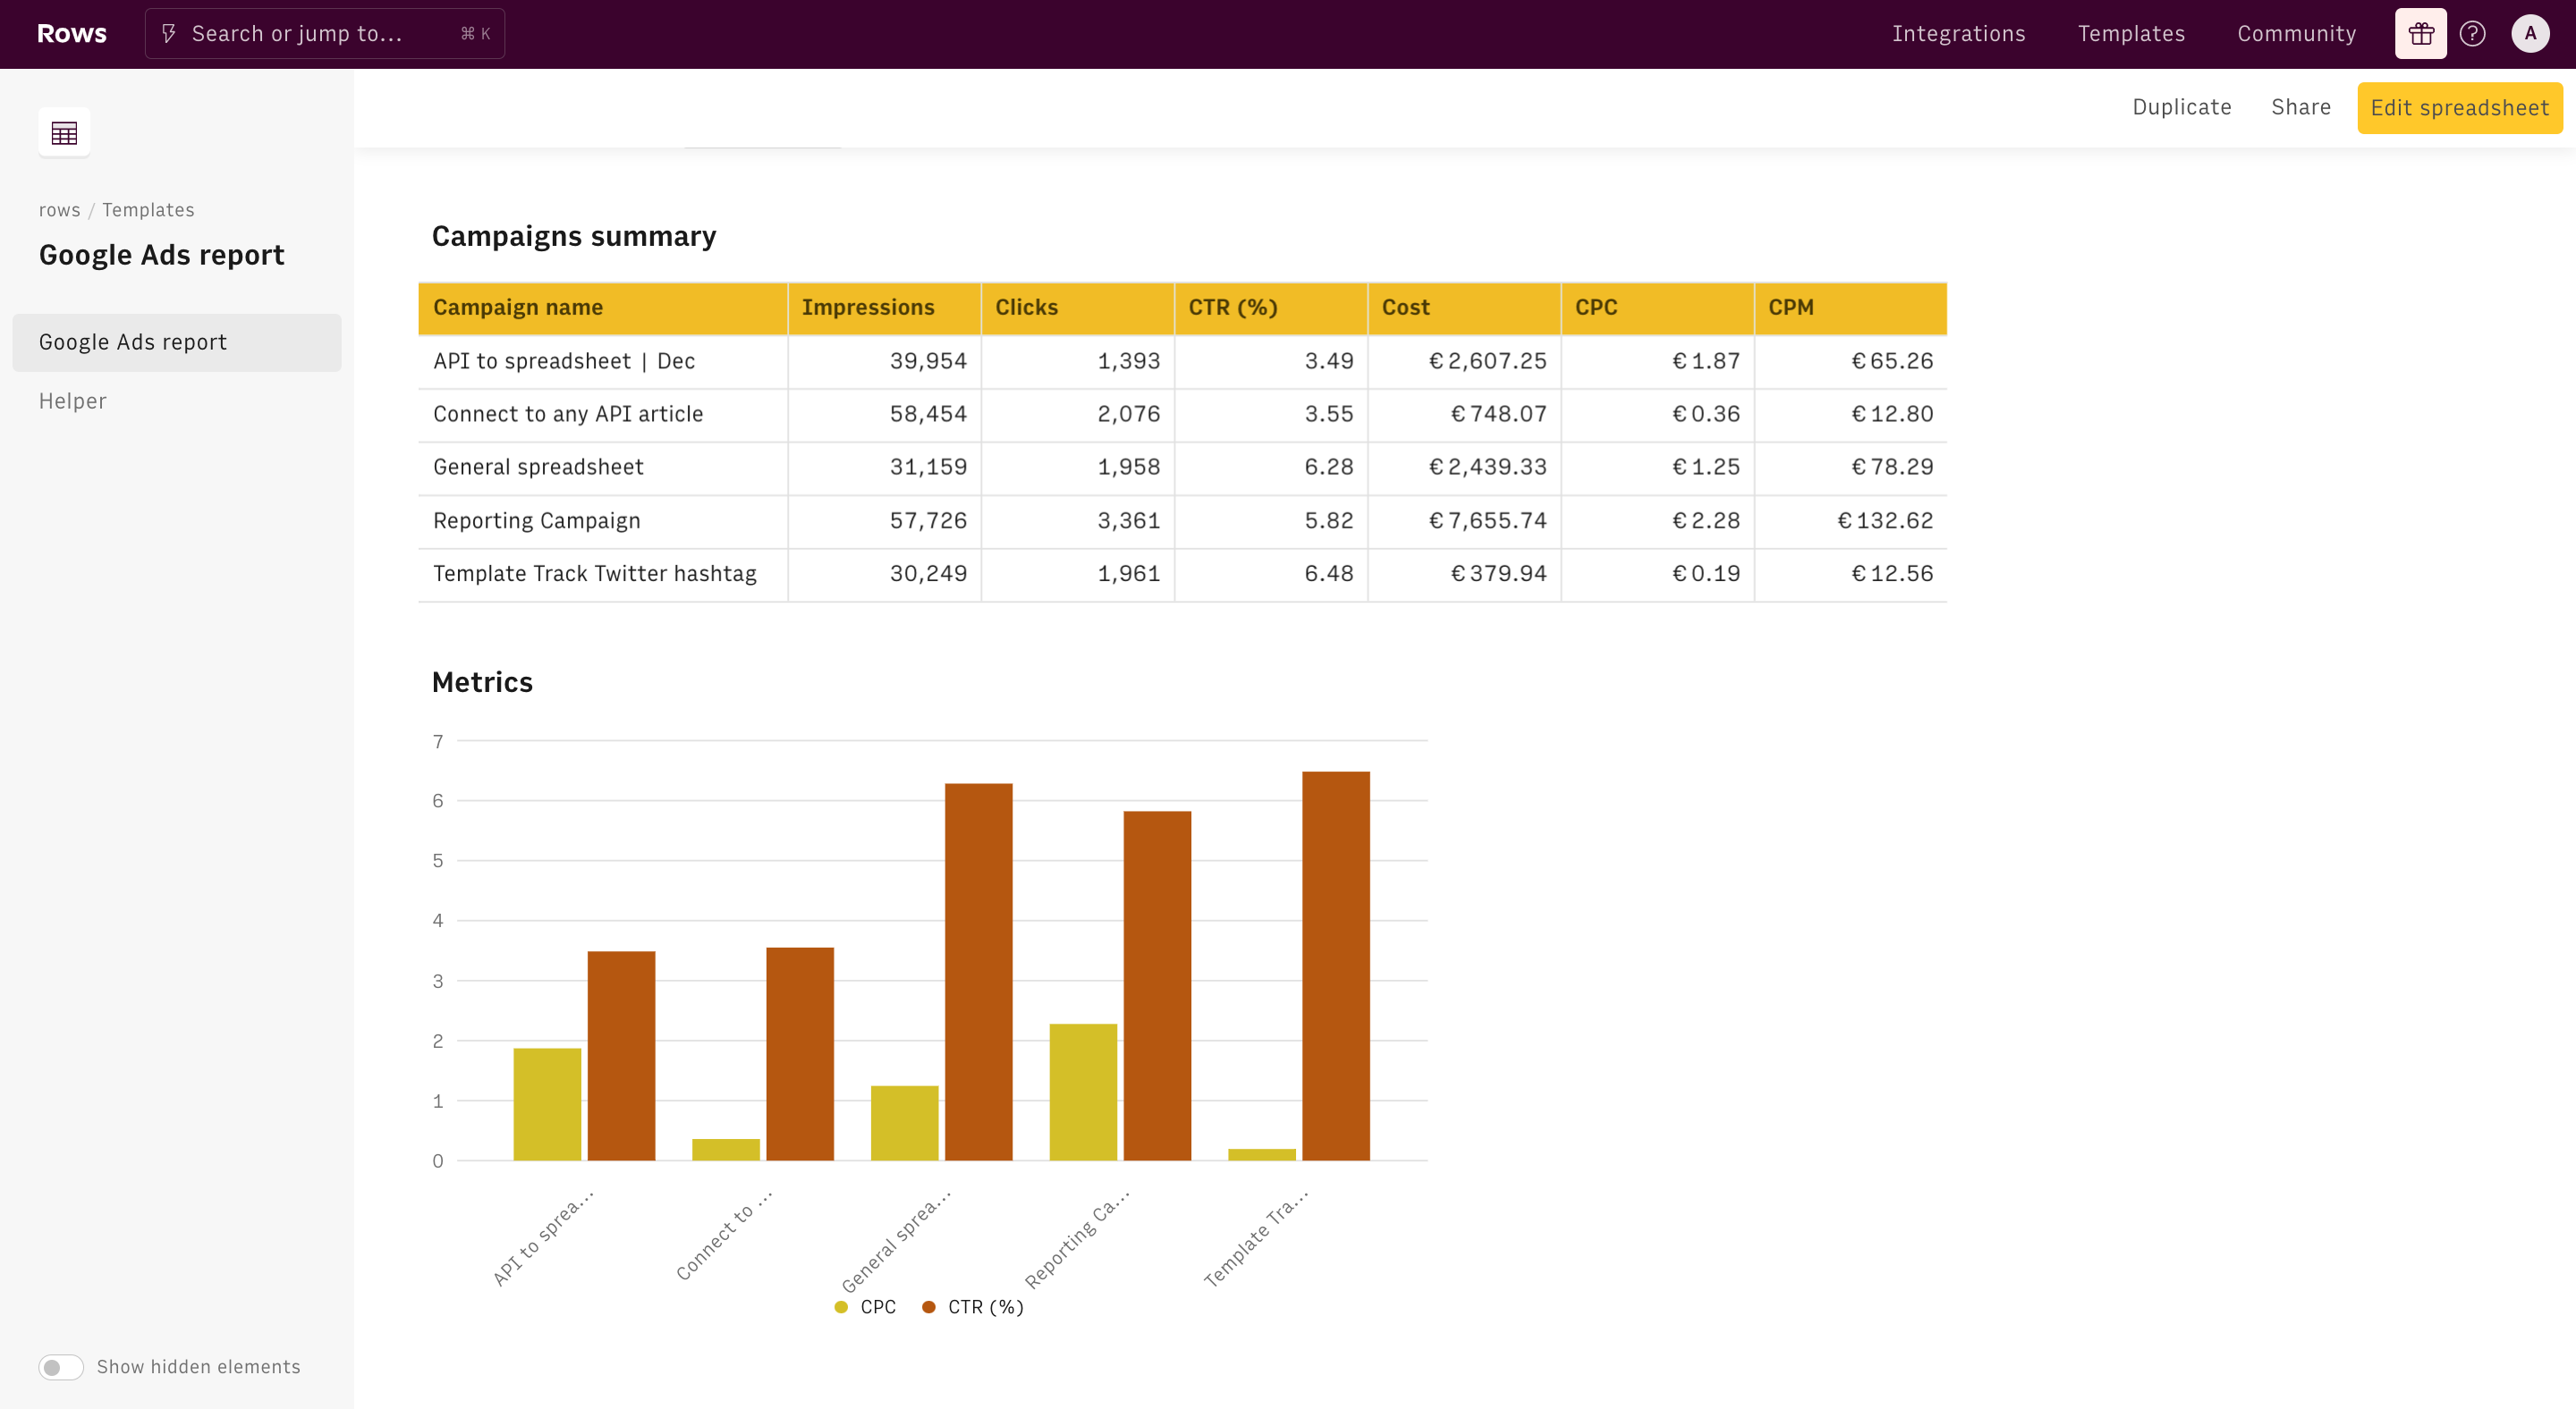Screen dimensions: 2576x1409
Task: Click the Templates breadcrumb link
Action: coord(148,210)
